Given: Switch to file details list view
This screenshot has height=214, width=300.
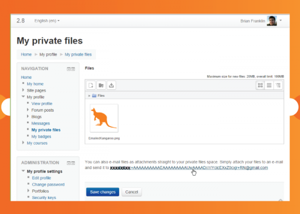Looking at the screenshot, I should 269,85.
